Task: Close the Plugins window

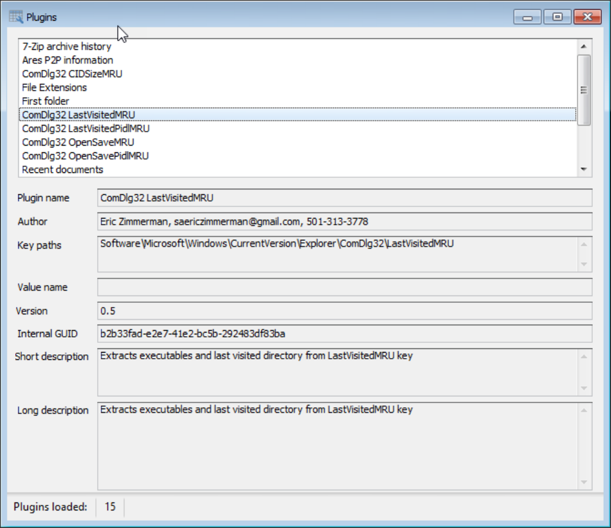Action: pos(587,17)
